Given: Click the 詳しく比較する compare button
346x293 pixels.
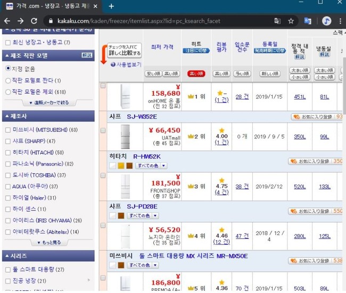Looking at the screenshot, I should point(125,51).
